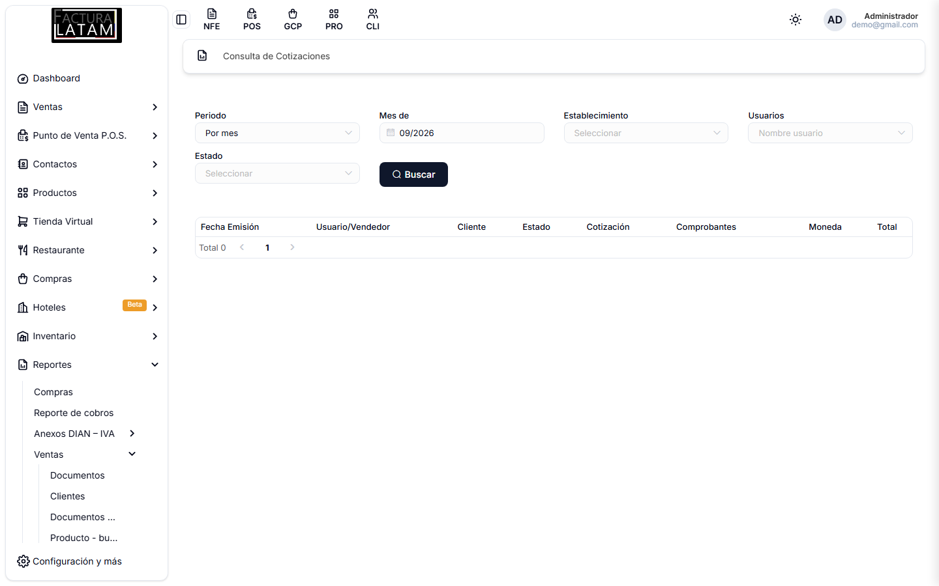
Task: Click the Tienda Virtual cart icon
Action: point(23,222)
